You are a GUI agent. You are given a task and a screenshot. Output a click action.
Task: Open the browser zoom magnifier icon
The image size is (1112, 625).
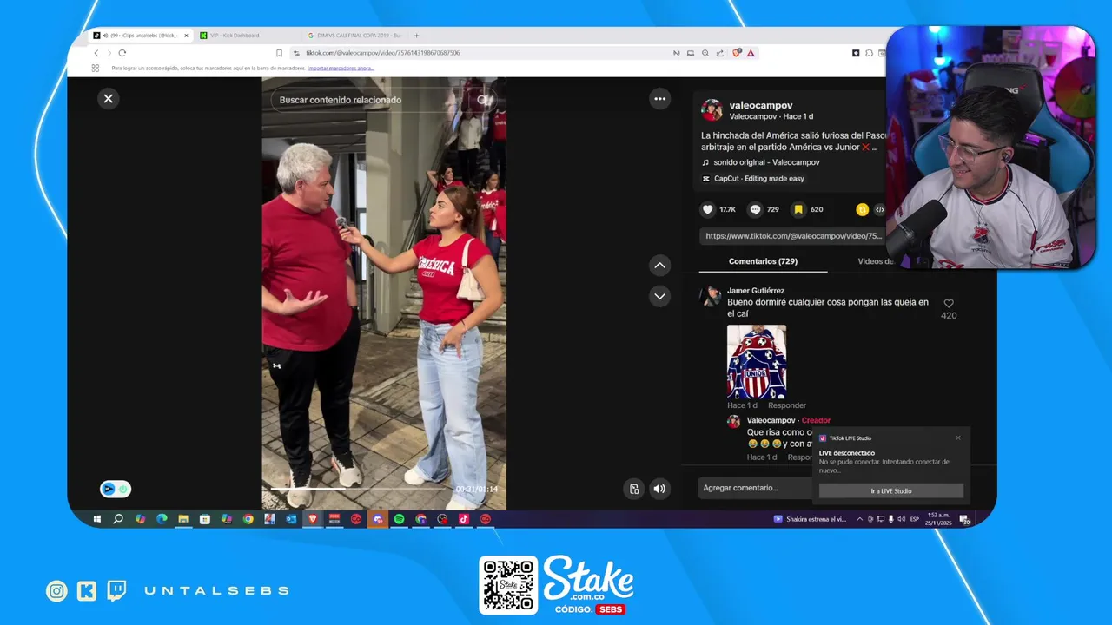coord(705,53)
